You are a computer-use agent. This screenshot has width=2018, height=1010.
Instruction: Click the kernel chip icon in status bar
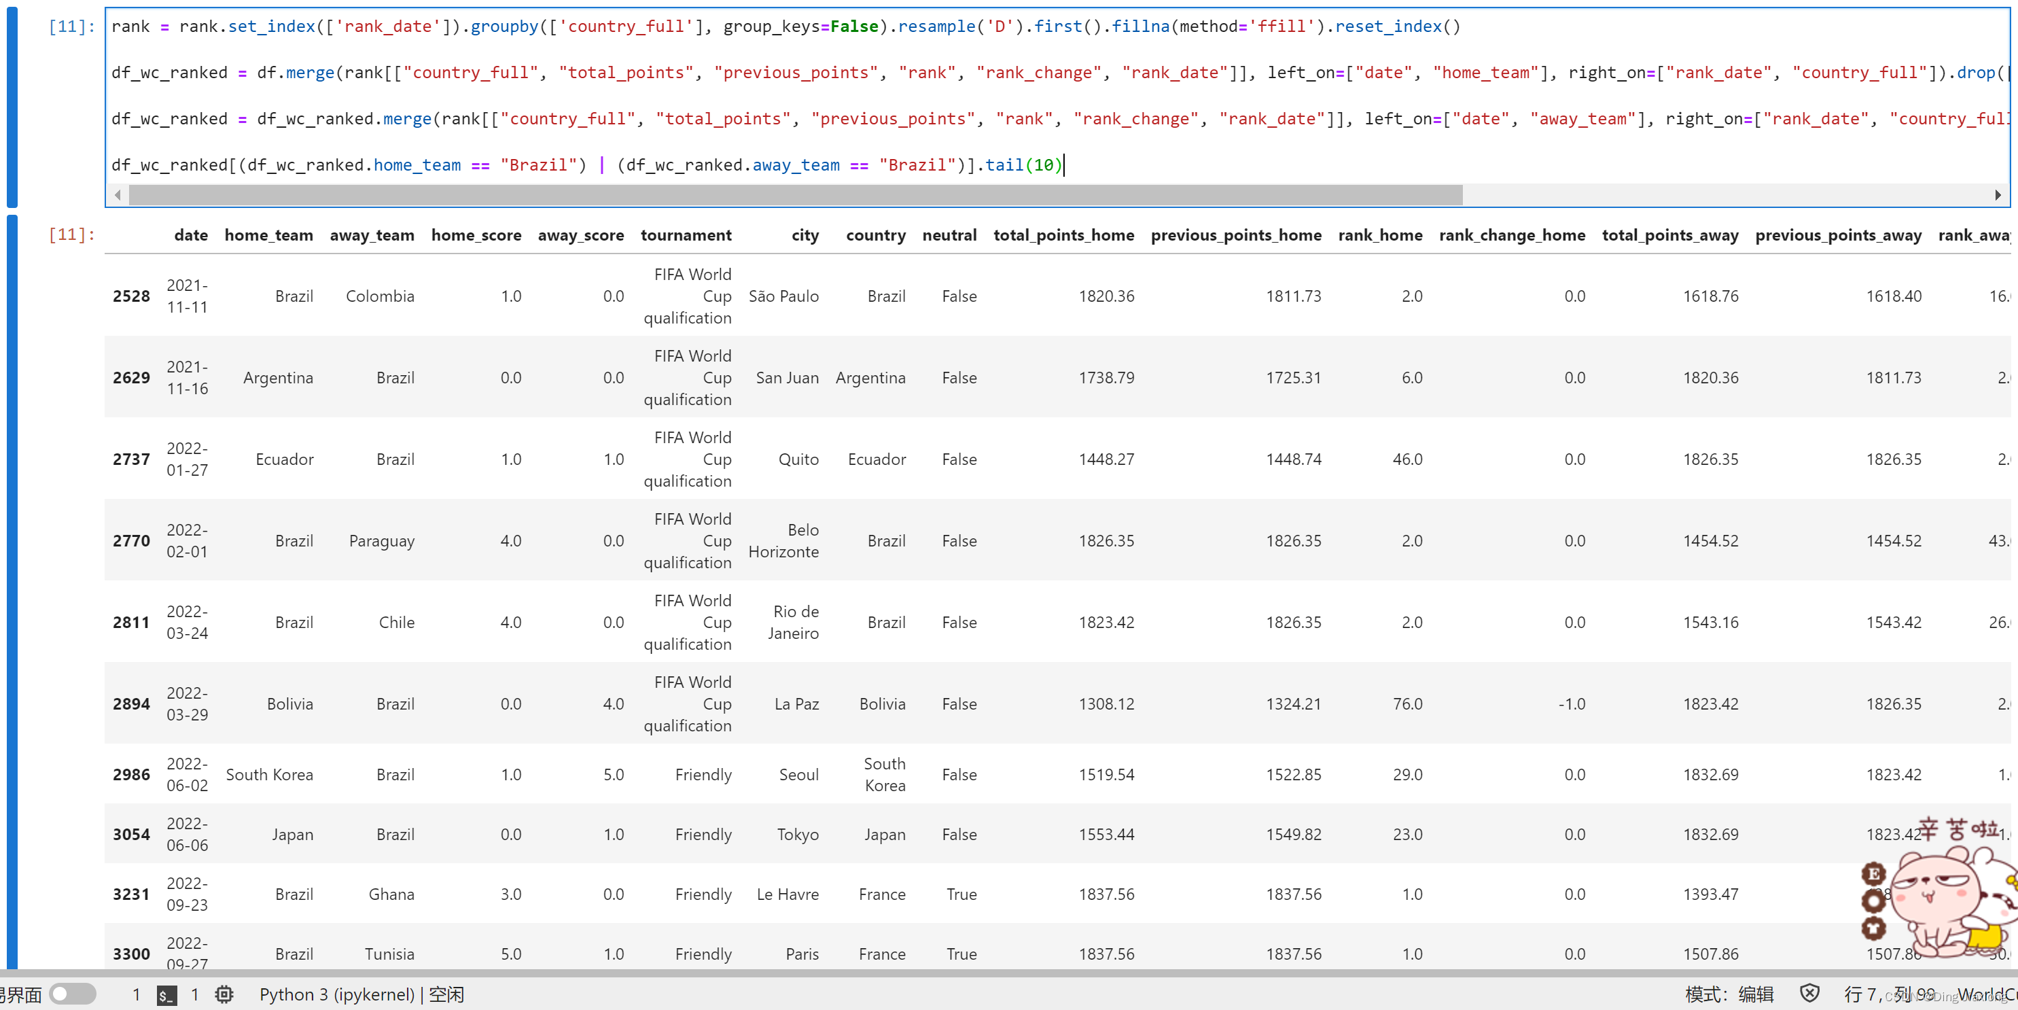(x=224, y=994)
